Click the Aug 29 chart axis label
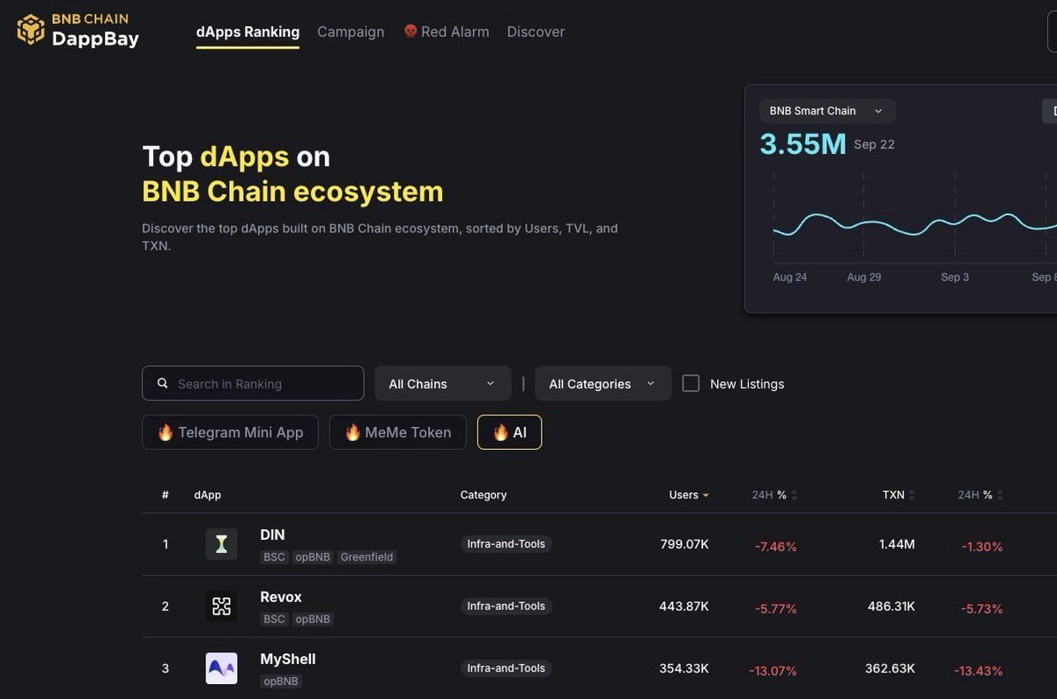The height and width of the screenshot is (699, 1057). click(864, 276)
